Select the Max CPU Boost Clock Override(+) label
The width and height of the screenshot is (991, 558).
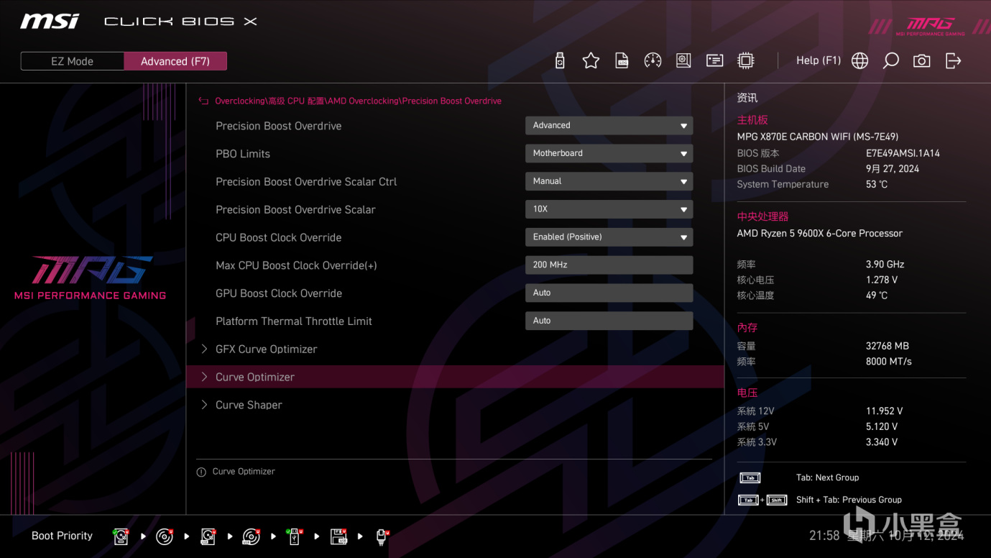pos(296,266)
